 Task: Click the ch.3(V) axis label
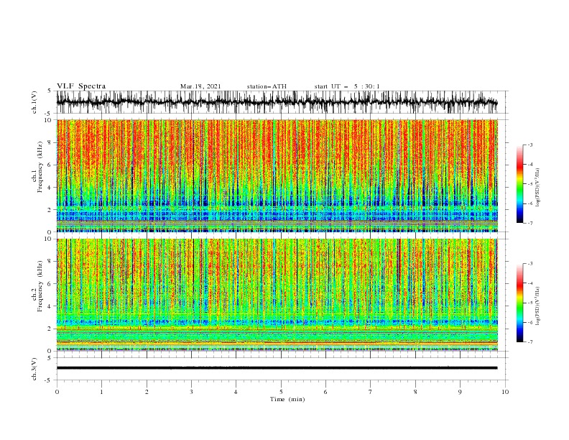coord(34,369)
